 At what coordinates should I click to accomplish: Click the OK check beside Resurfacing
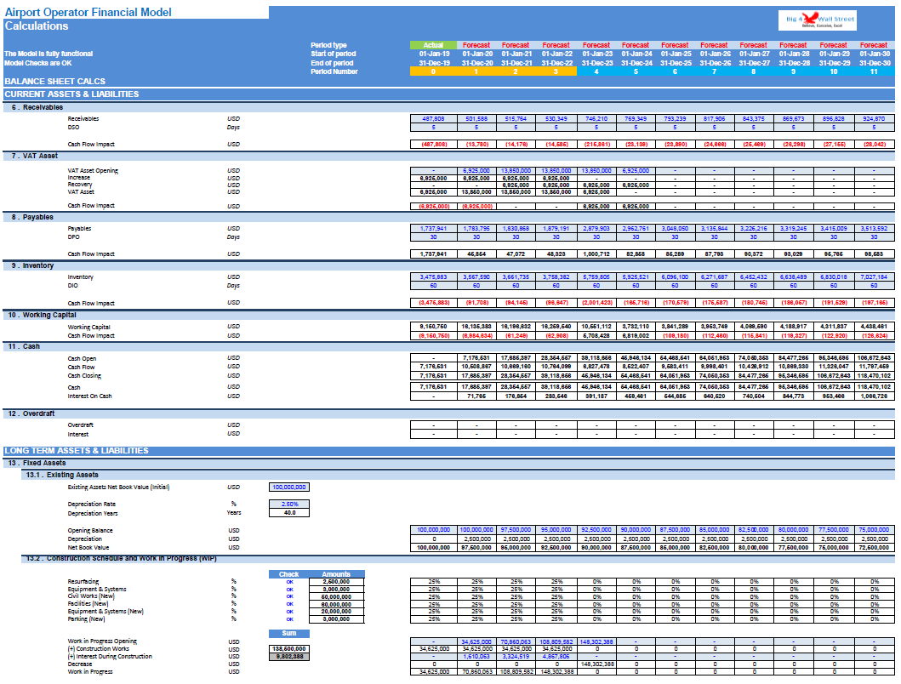pos(289,582)
